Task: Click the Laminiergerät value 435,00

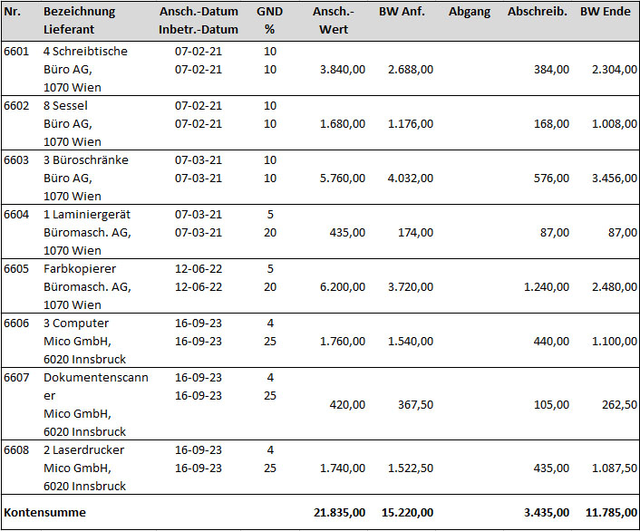Action: pos(347,233)
